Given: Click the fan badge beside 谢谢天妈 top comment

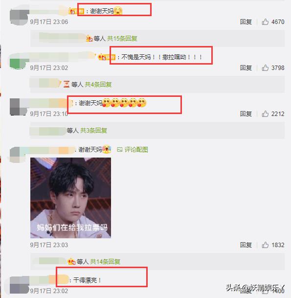Looking at the screenshot, I should tap(76, 11).
